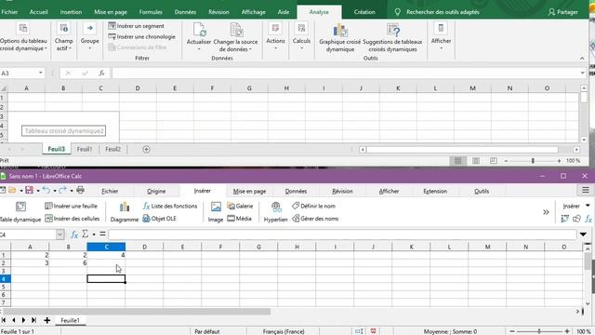Screen dimensions: 595x335
Task: Open Champ actif group in Excel
Action: (63, 37)
